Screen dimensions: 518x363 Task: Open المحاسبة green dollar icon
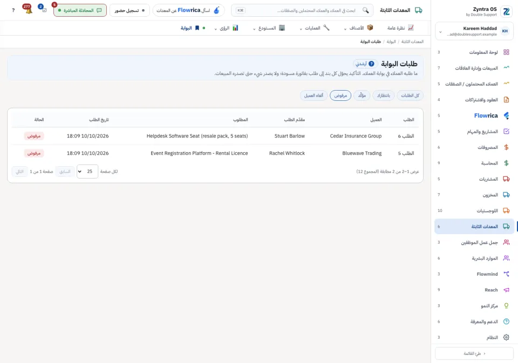click(506, 163)
